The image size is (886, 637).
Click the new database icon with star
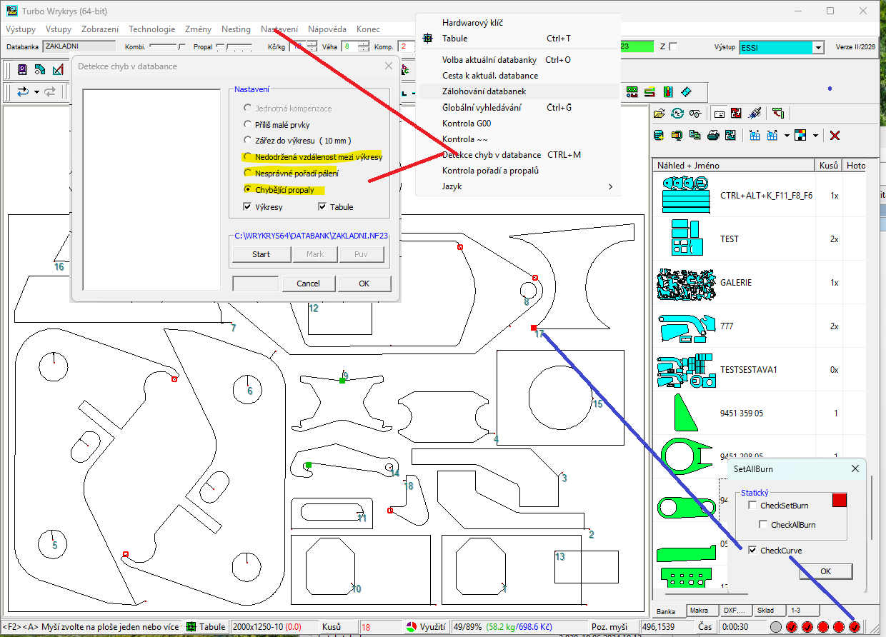[659, 135]
